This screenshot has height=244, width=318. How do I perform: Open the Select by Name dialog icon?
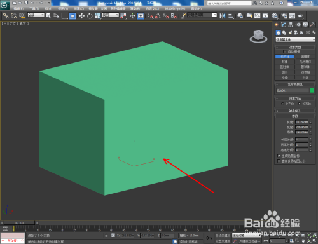pos(57,16)
